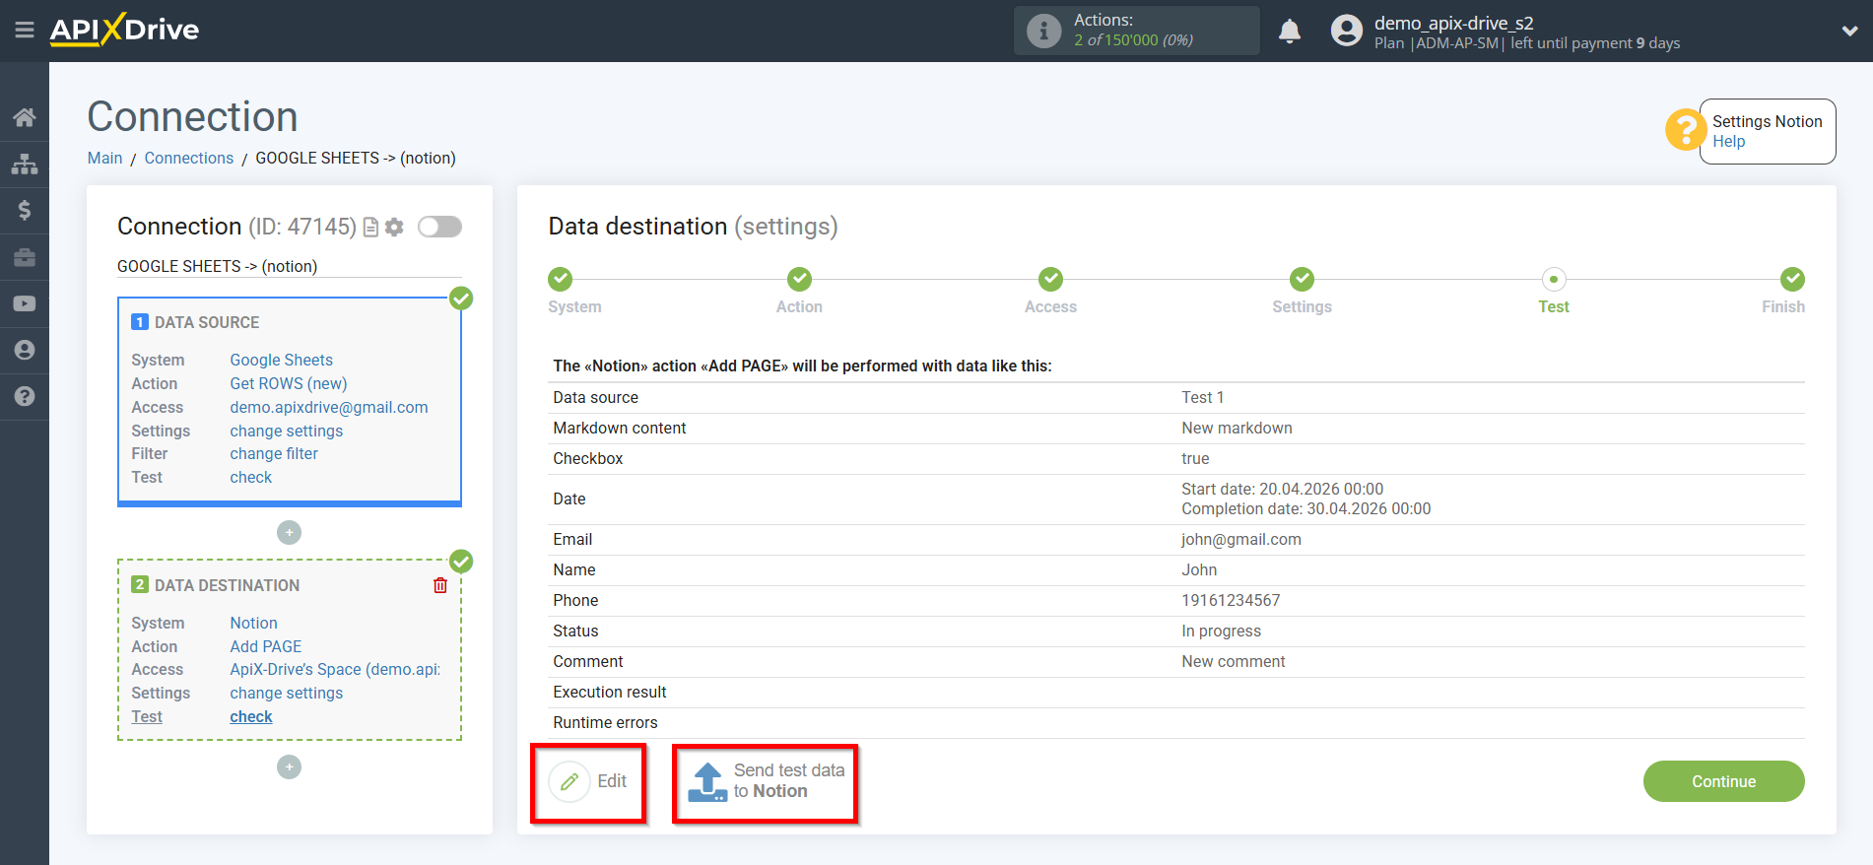Click the user avatar icon

(1347, 31)
